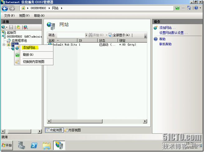Open the 开始 Start button
The width and height of the screenshot is (204, 152).
[7, 145]
